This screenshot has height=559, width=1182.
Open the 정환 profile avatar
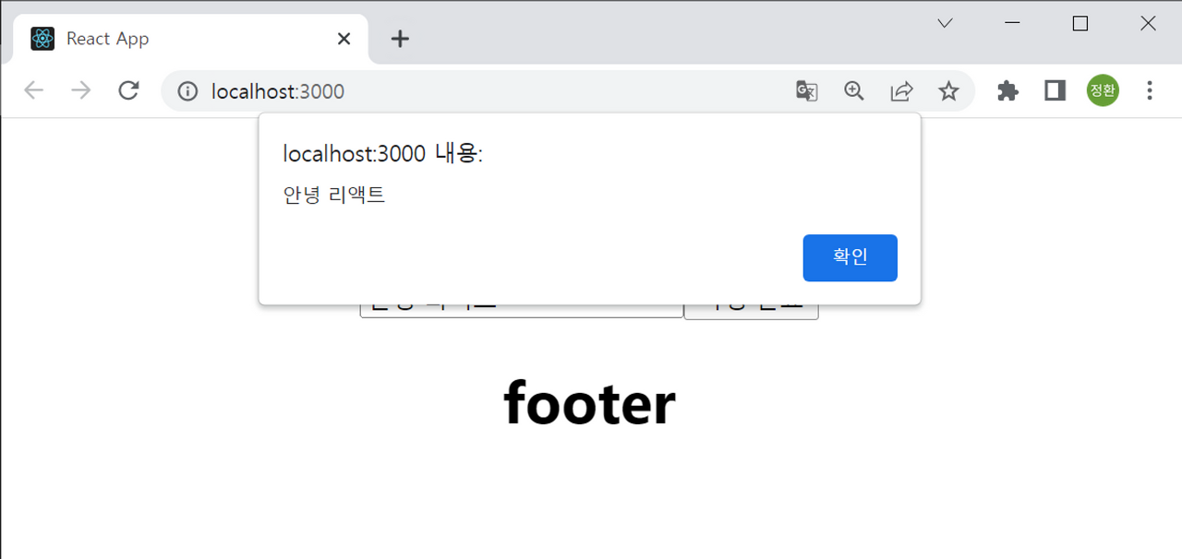click(x=1103, y=90)
